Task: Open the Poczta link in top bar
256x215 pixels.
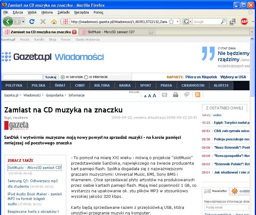Action: (x=25, y=39)
